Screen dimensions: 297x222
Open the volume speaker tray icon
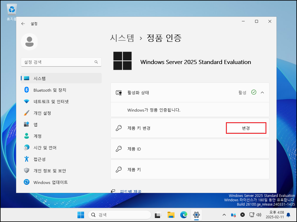point(259,215)
